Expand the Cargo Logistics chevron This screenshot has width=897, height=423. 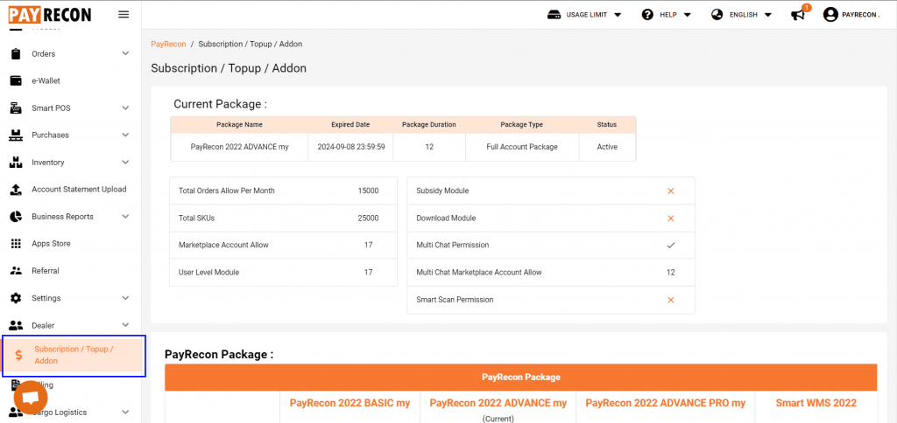click(x=126, y=413)
